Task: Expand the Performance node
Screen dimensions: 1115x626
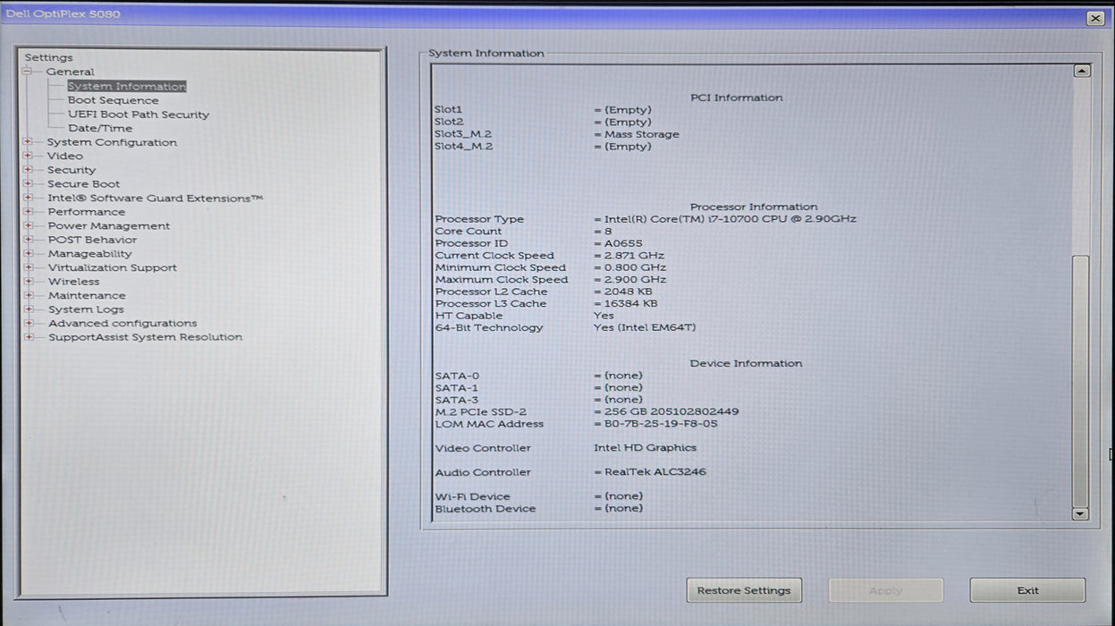Action: click(29, 212)
